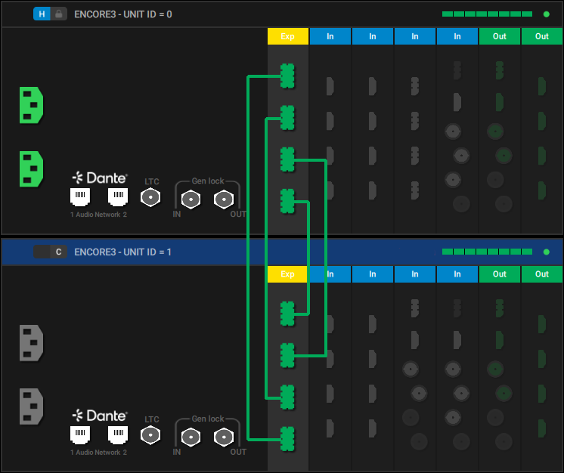564x473 pixels.
Task: Select the ENCORE3 - UNIT ID = 0 title
Action: click(x=123, y=14)
